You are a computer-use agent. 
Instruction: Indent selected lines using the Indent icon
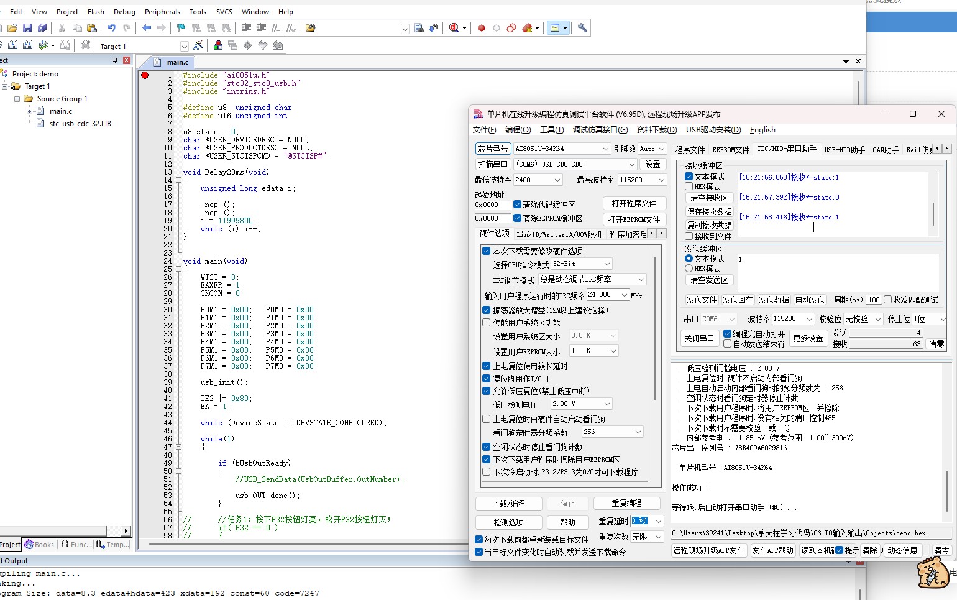[246, 28]
